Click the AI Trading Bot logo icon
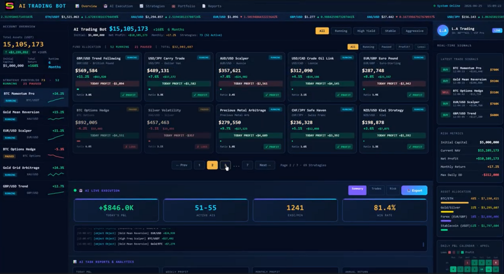This screenshot has height=274, width=504. pos(10,6)
